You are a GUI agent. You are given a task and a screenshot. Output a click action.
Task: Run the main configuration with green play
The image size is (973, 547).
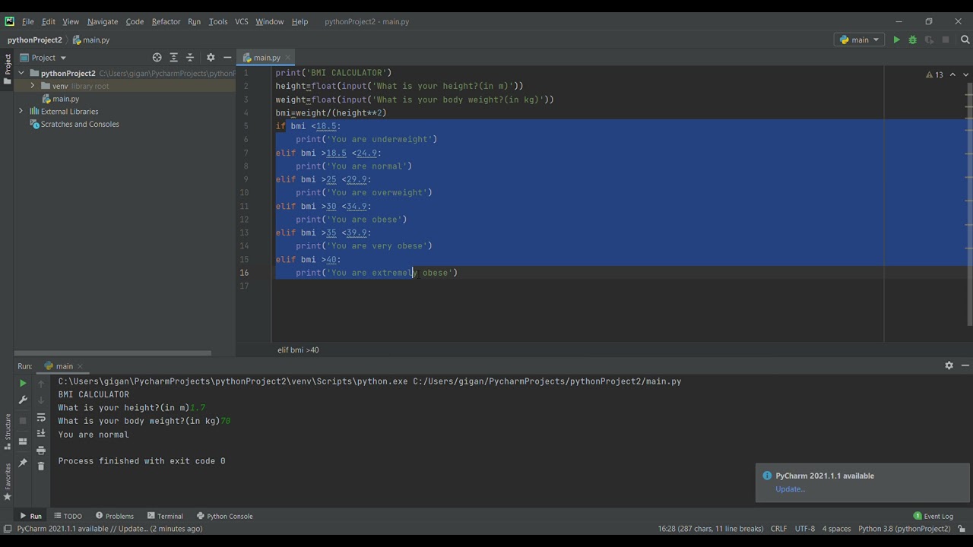click(x=896, y=40)
